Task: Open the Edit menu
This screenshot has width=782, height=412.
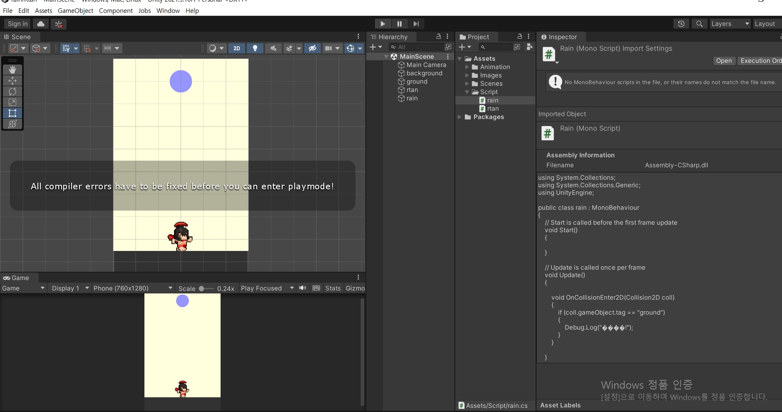Action: tap(24, 11)
